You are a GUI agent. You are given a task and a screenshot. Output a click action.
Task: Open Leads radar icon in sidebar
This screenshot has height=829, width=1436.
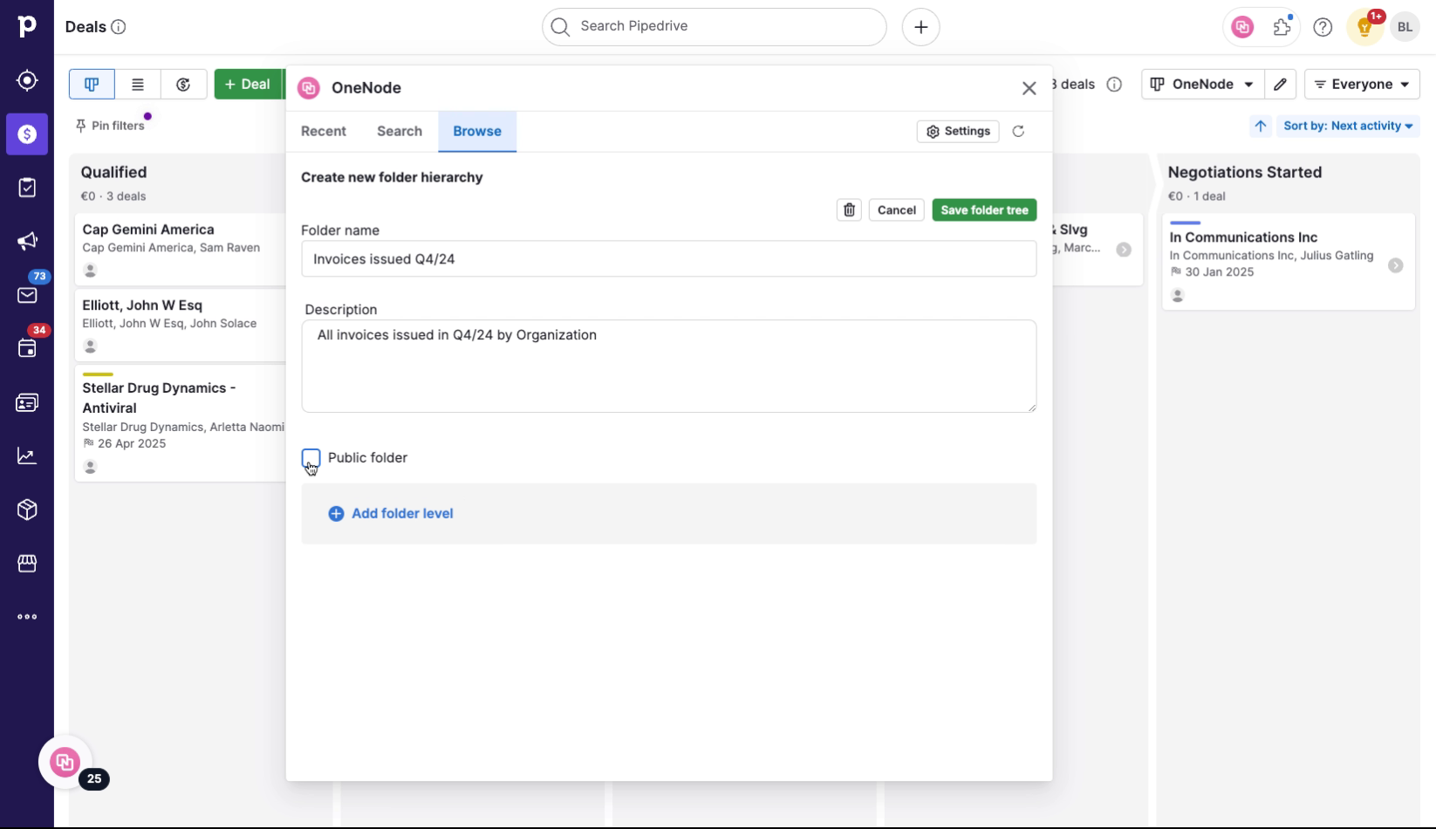27,80
